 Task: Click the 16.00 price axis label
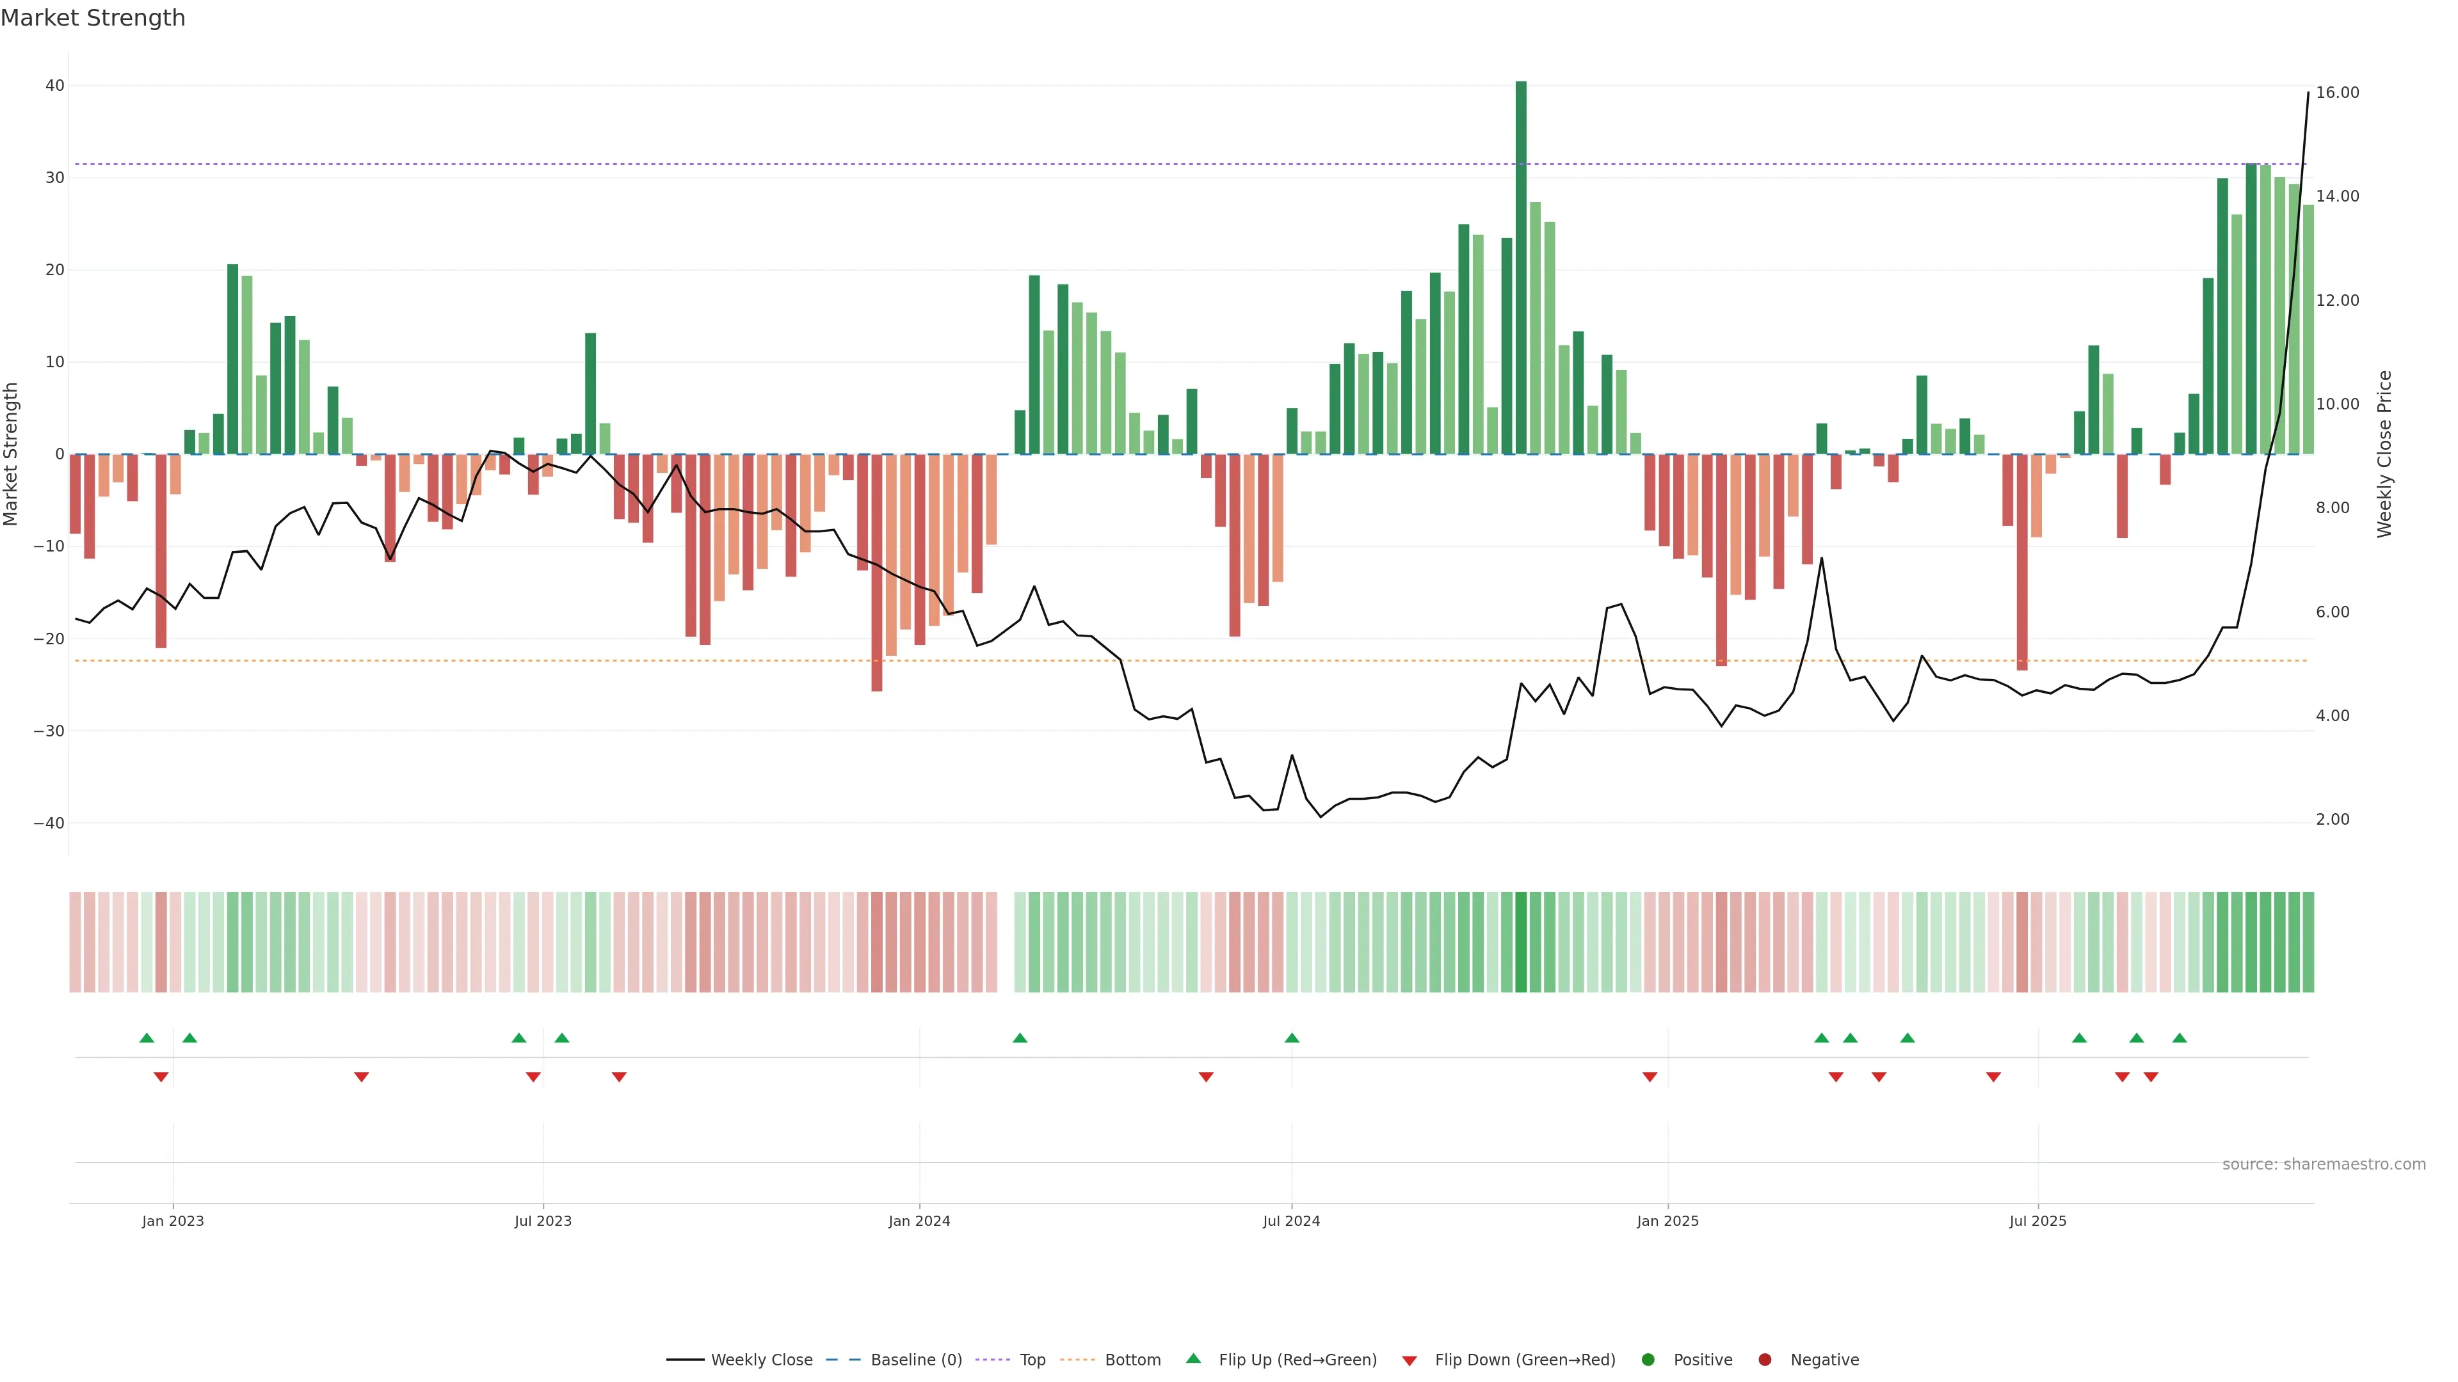2337,93
